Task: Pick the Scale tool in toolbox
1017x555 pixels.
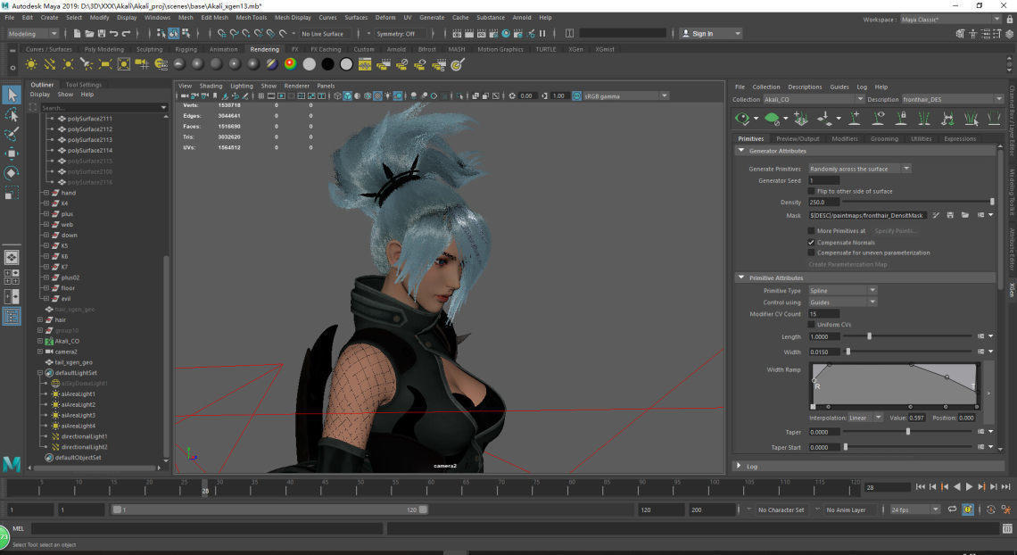Action: click(x=11, y=194)
